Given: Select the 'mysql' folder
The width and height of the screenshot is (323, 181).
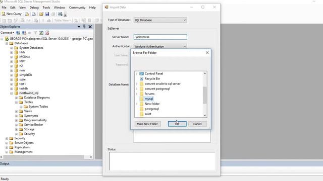Looking at the screenshot, I should [149, 99].
